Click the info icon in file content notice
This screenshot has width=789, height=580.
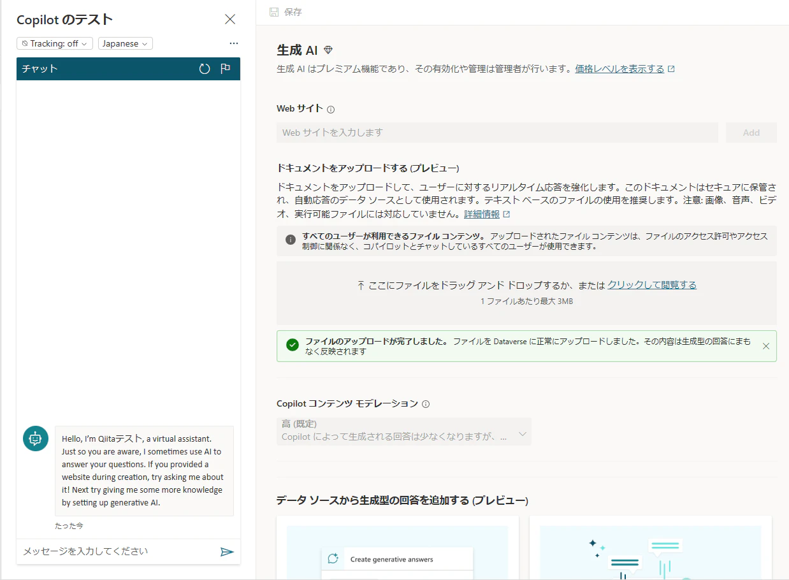291,240
